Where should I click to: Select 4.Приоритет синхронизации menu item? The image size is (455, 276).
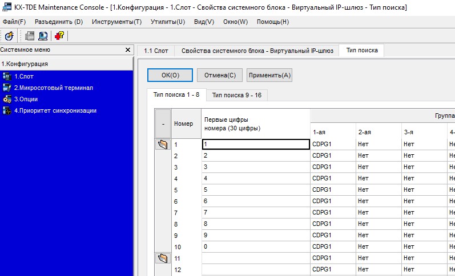click(55, 110)
